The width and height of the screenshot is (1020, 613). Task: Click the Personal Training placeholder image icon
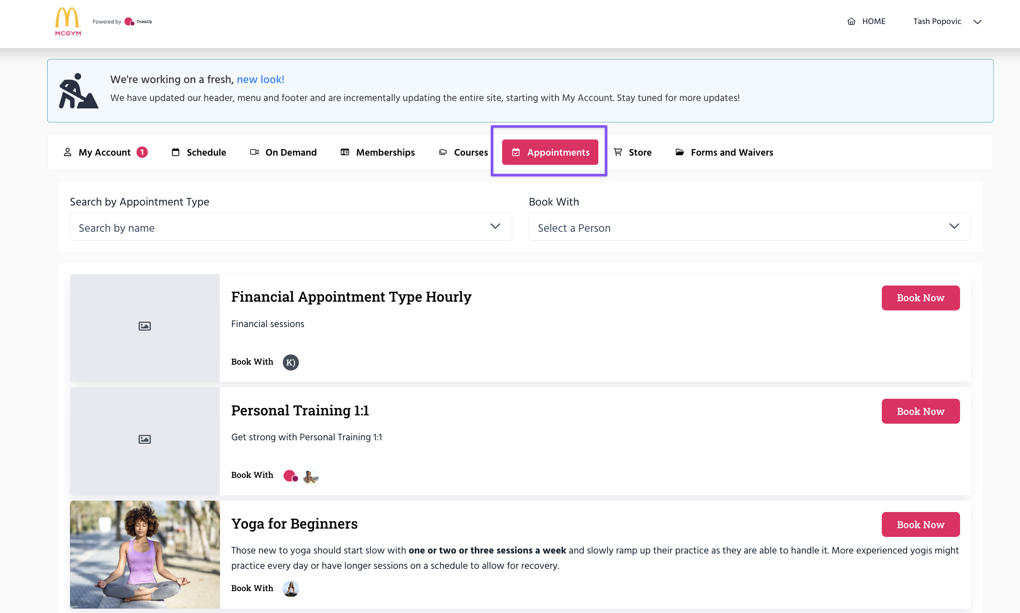click(x=145, y=439)
